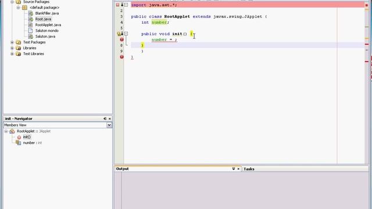Click the Test Libraries folder icon

(18, 54)
